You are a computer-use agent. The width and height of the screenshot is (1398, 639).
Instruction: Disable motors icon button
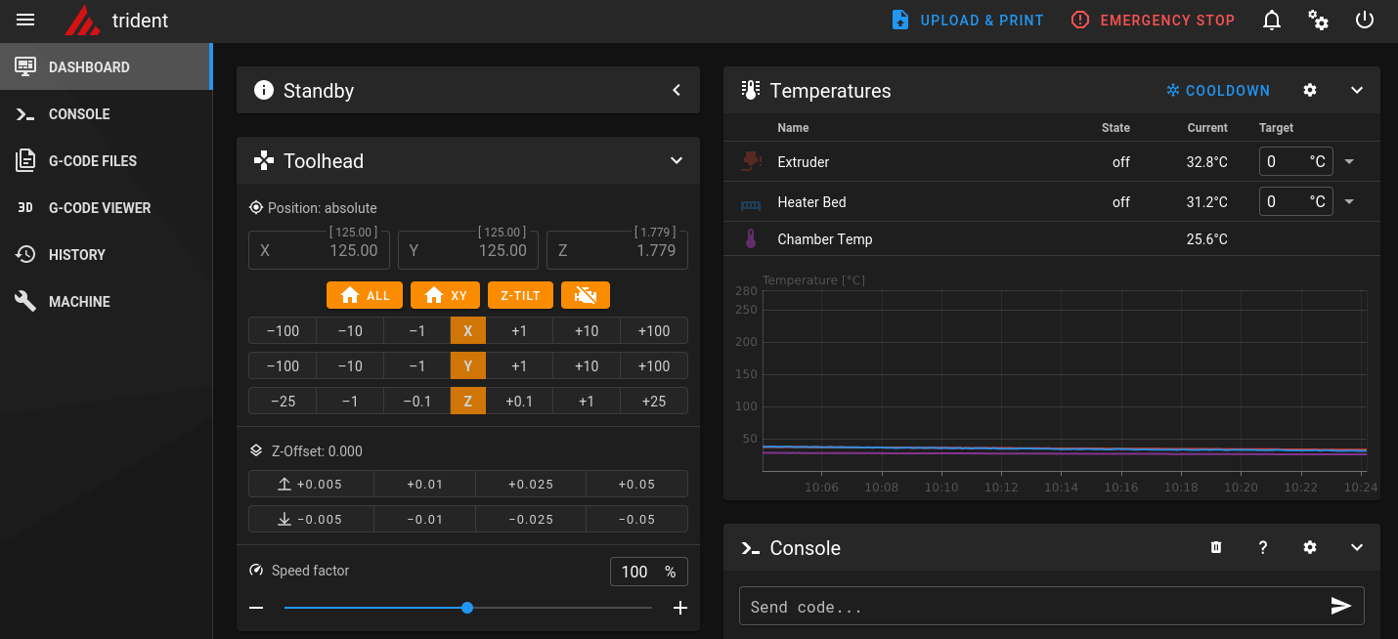pyautogui.click(x=586, y=295)
